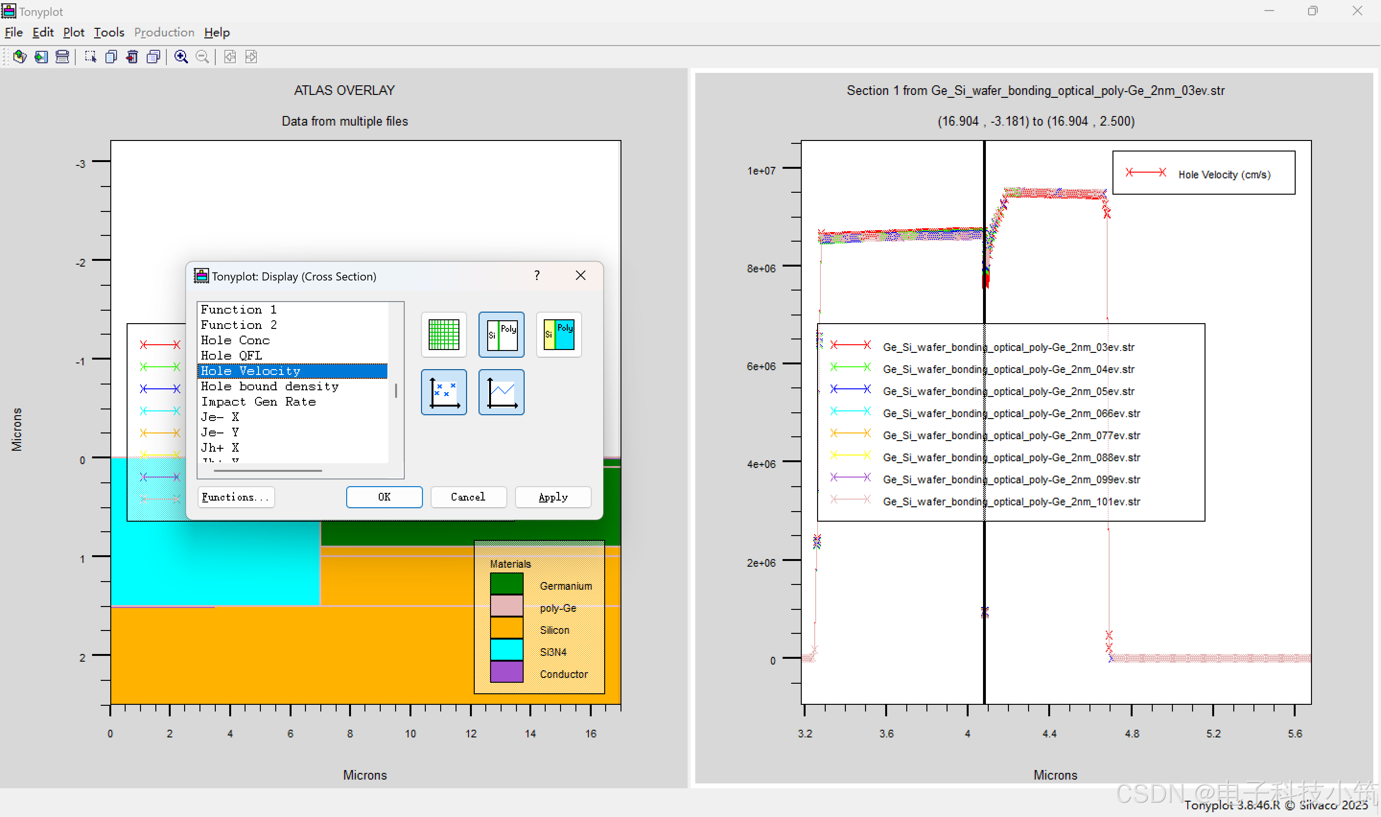1381x817 pixels.
Task: Toggle the line graph display button
Action: (501, 392)
